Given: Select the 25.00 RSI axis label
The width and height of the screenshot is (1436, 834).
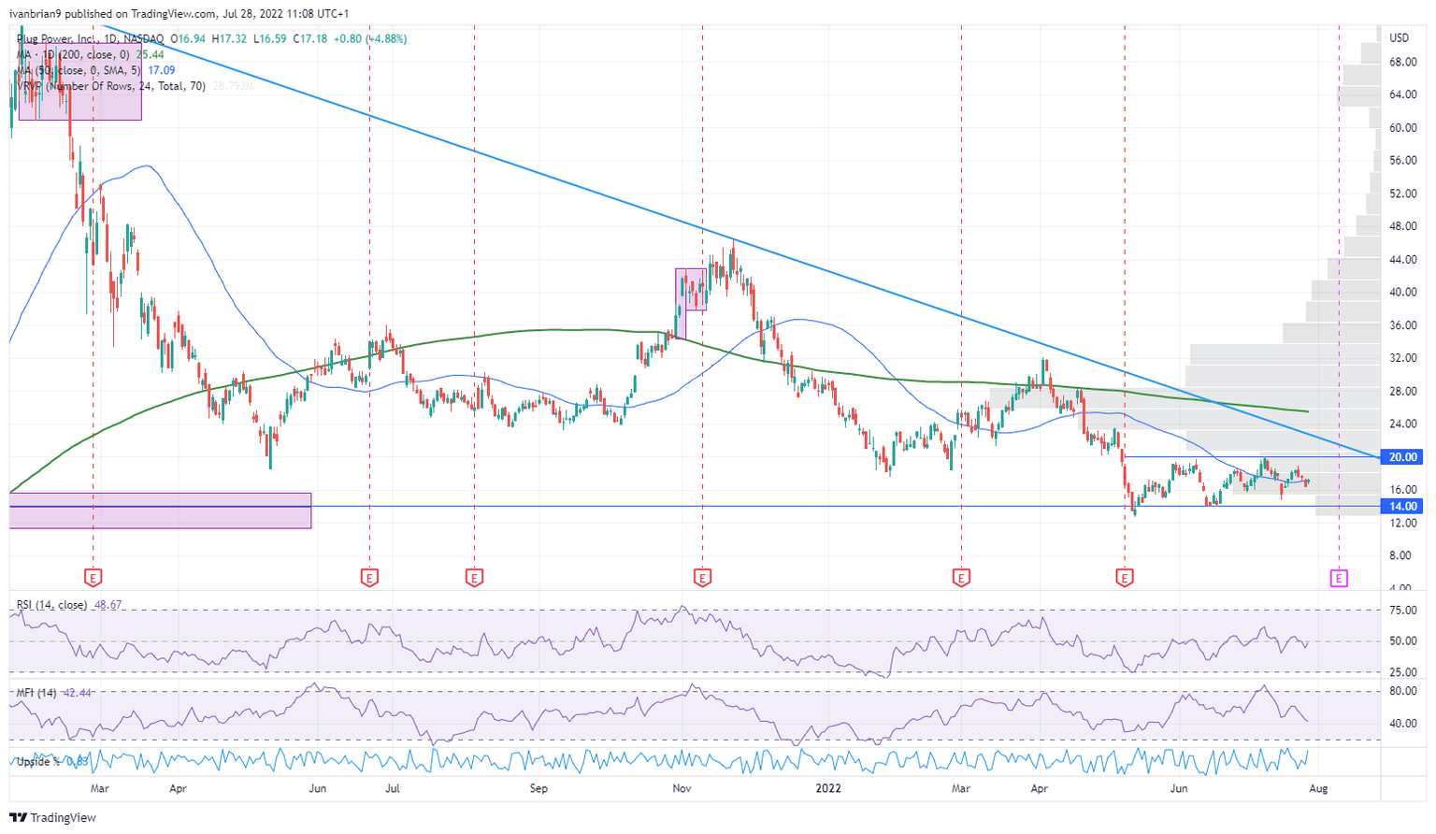Looking at the screenshot, I should coord(1402,672).
